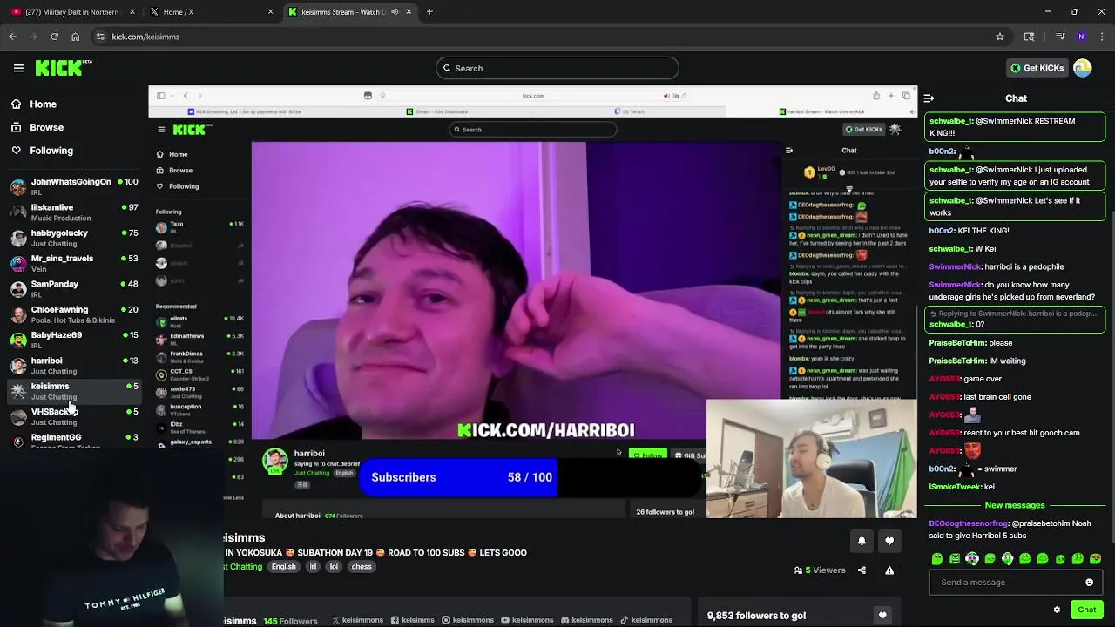
Task: Collapse the chat panel with arrow icon
Action: point(929,98)
